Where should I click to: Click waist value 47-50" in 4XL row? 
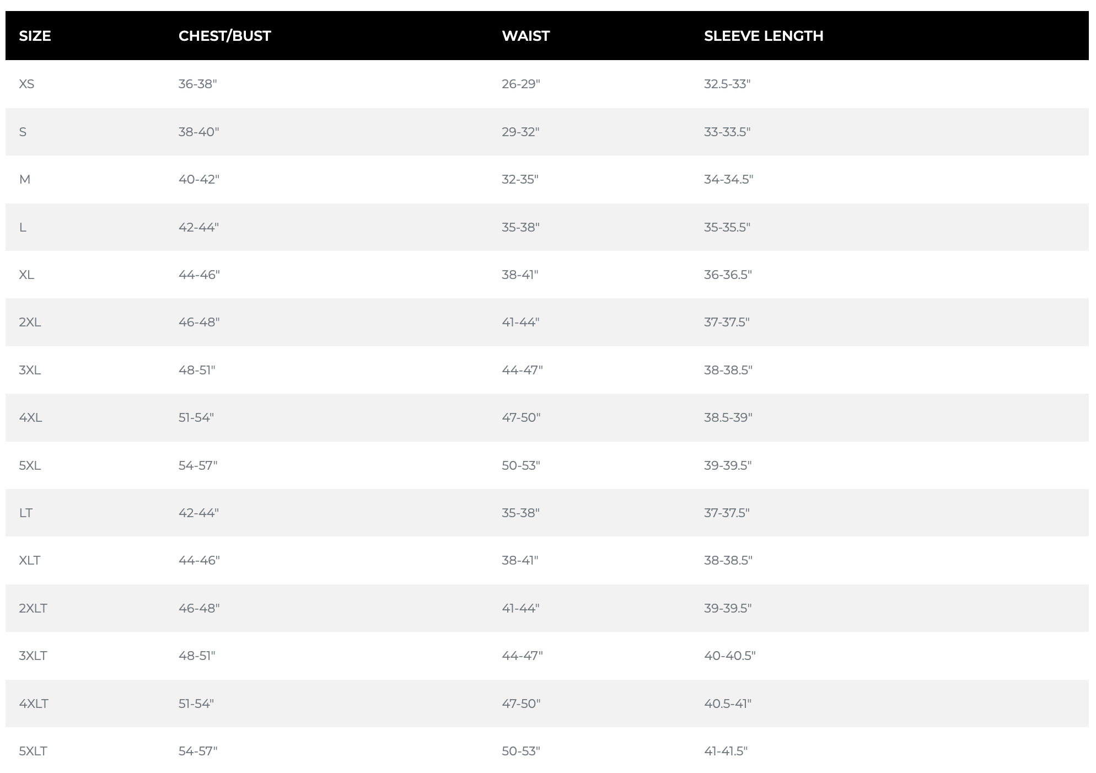pyautogui.click(x=521, y=417)
